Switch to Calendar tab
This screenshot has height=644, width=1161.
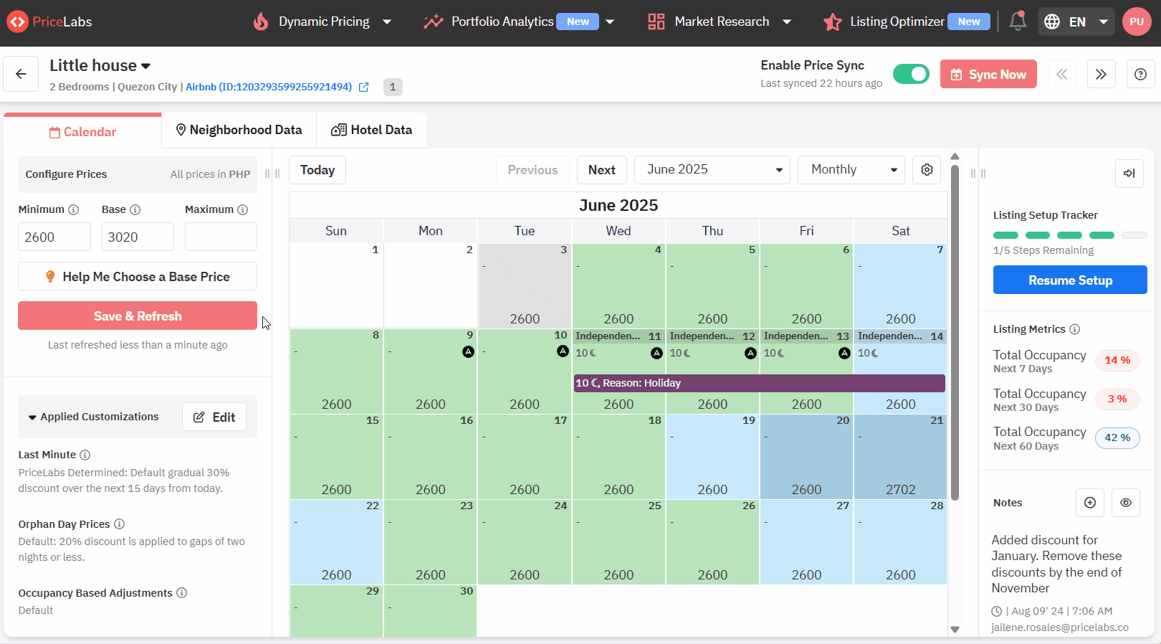(82, 132)
